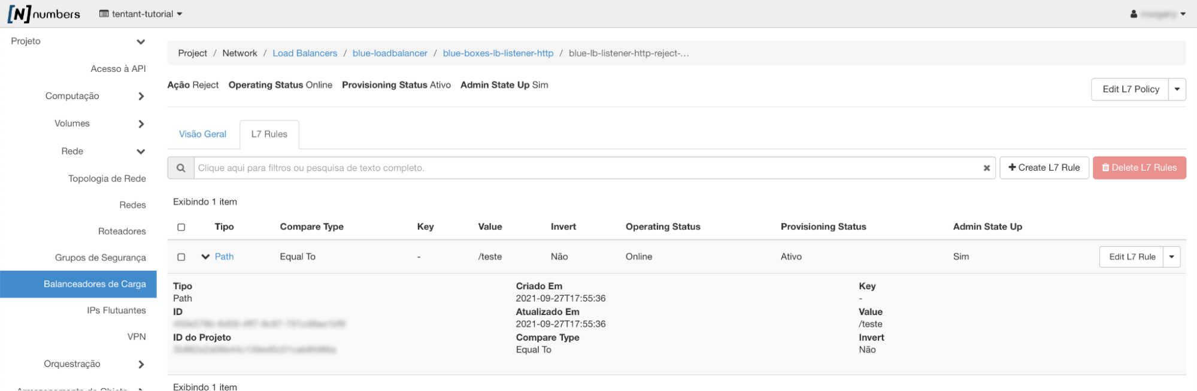The width and height of the screenshot is (1197, 391).
Task: Open Redes in the sidebar
Action: 133,205
